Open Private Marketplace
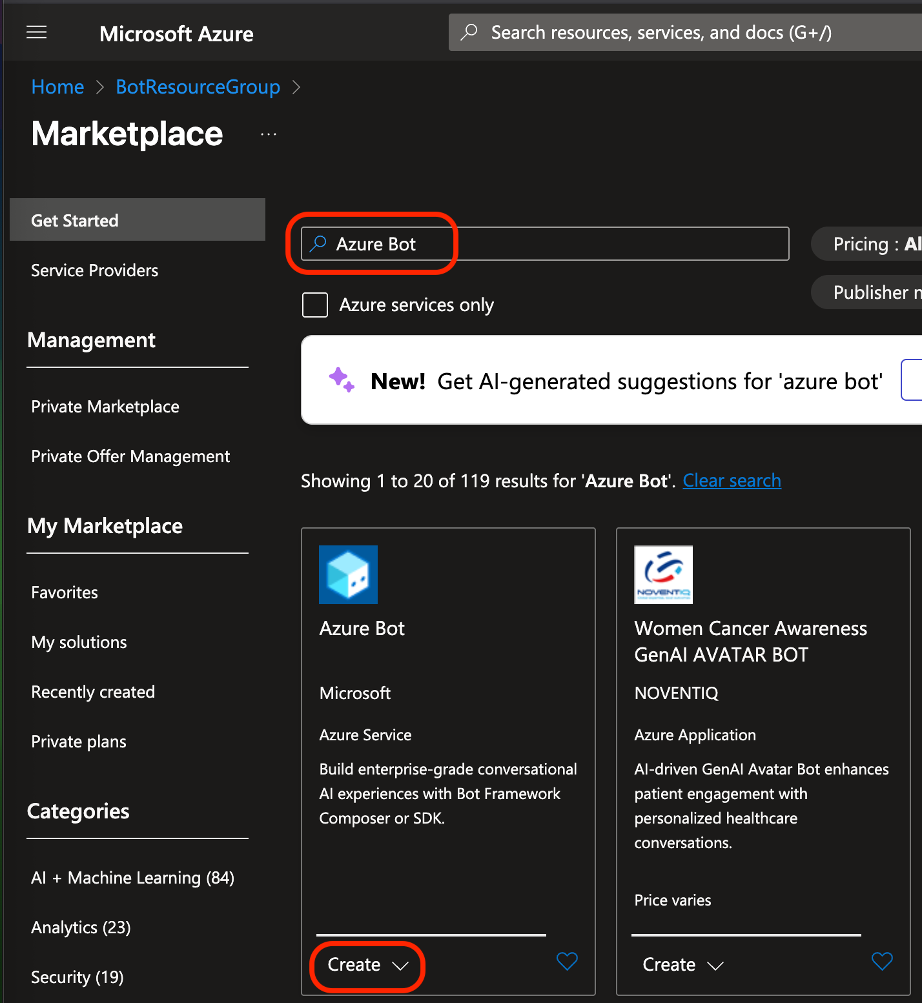This screenshot has height=1003, width=922. [105, 407]
